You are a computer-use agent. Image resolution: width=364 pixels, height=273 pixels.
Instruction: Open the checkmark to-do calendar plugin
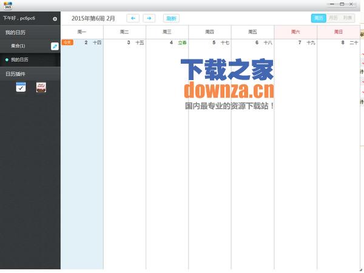pos(21,87)
